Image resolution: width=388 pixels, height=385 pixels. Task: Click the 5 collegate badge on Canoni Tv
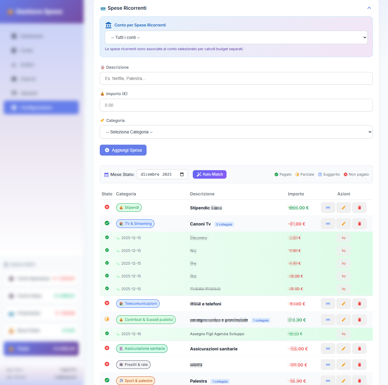coord(224,225)
